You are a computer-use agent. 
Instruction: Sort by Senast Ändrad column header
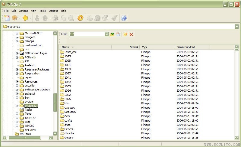186,47
